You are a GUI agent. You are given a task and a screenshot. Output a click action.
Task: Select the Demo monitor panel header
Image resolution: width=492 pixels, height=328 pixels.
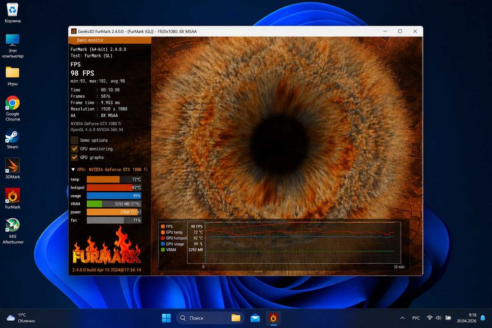coord(110,40)
